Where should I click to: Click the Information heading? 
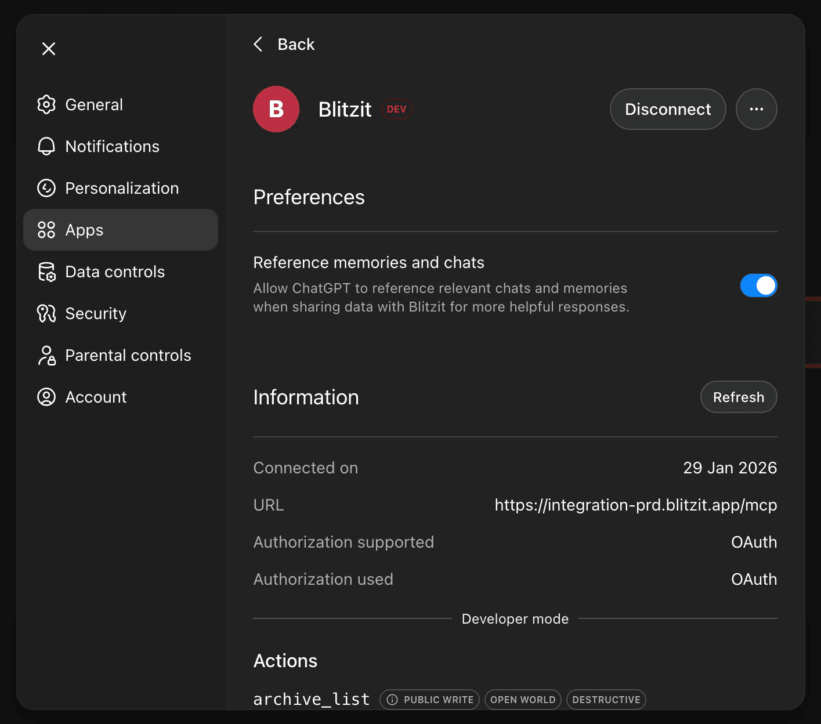pos(306,397)
